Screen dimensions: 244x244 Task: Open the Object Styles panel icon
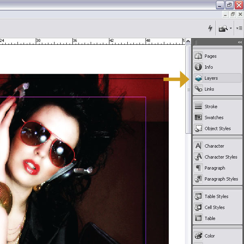(198, 129)
